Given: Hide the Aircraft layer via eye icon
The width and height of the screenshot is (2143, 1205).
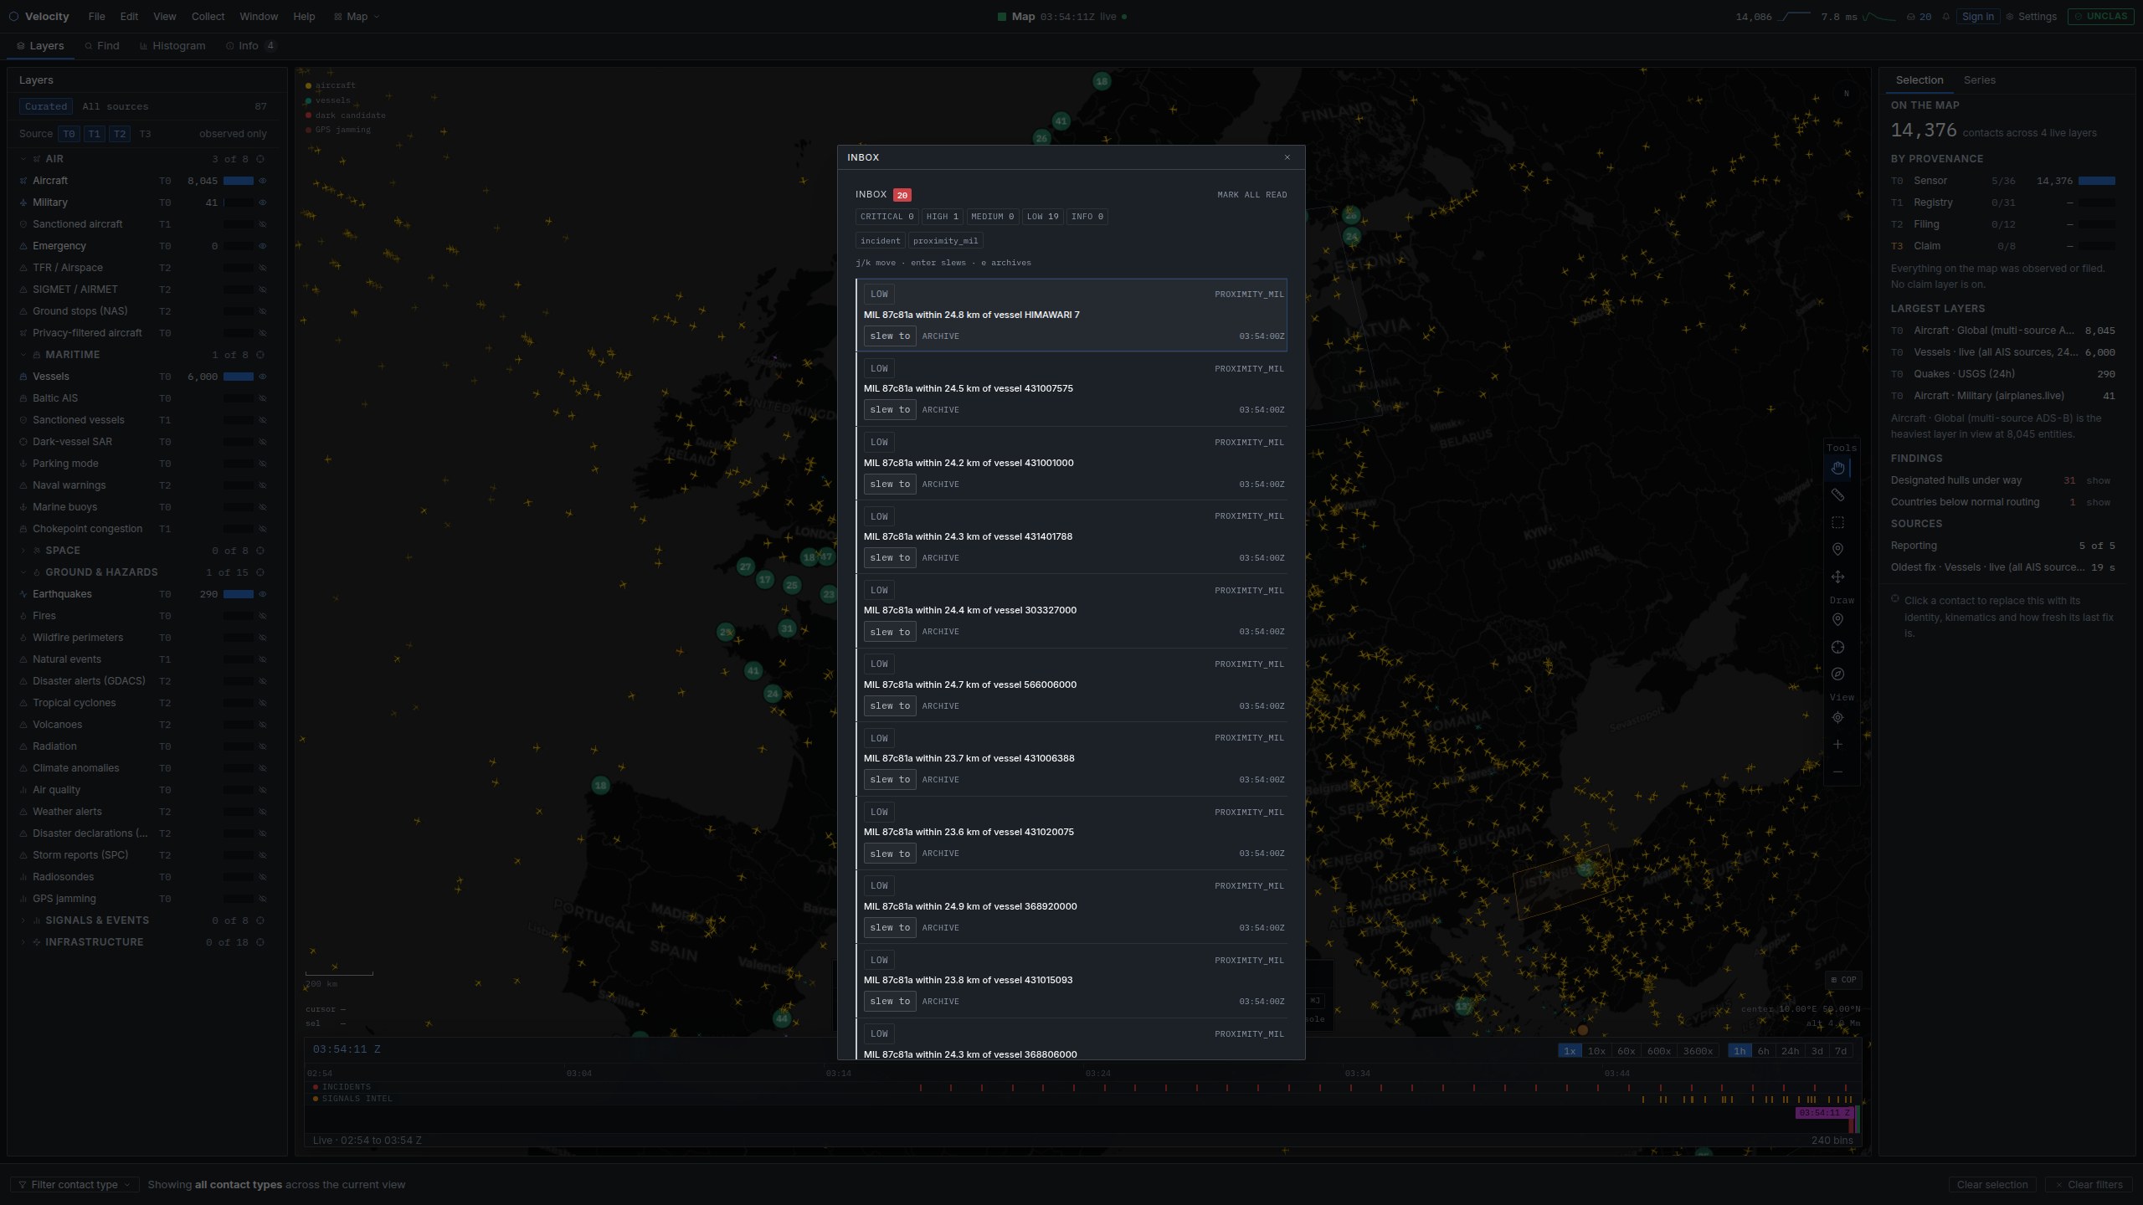Looking at the screenshot, I should click(x=262, y=181).
